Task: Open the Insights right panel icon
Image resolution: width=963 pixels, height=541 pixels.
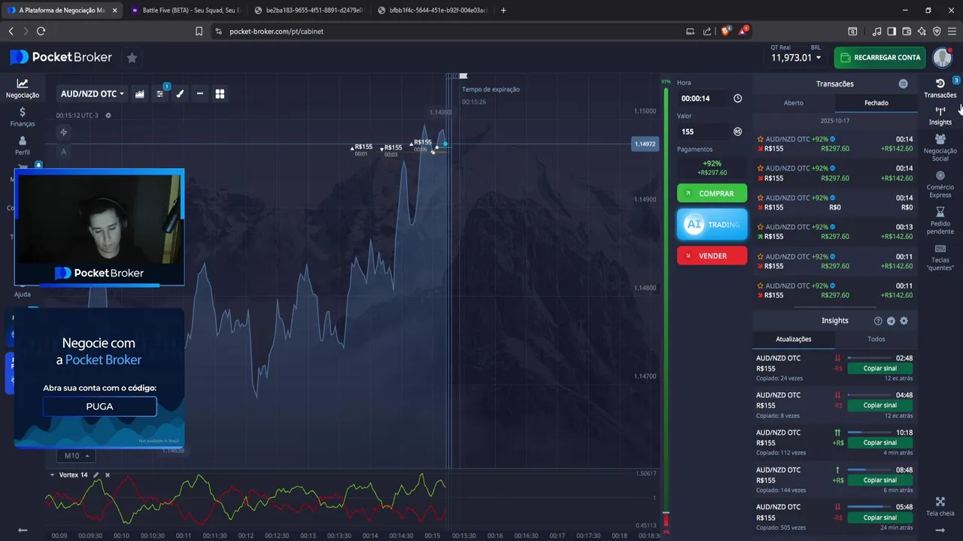Action: coord(940,116)
